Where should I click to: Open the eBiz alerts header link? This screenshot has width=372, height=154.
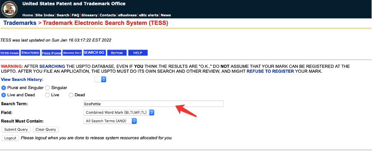pos(149,15)
